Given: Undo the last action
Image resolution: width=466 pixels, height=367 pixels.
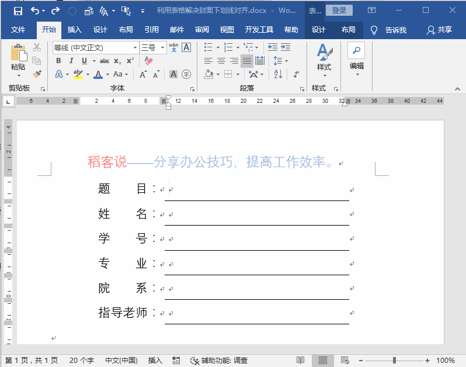Looking at the screenshot, I should pyautogui.click(x=35, y=11).
